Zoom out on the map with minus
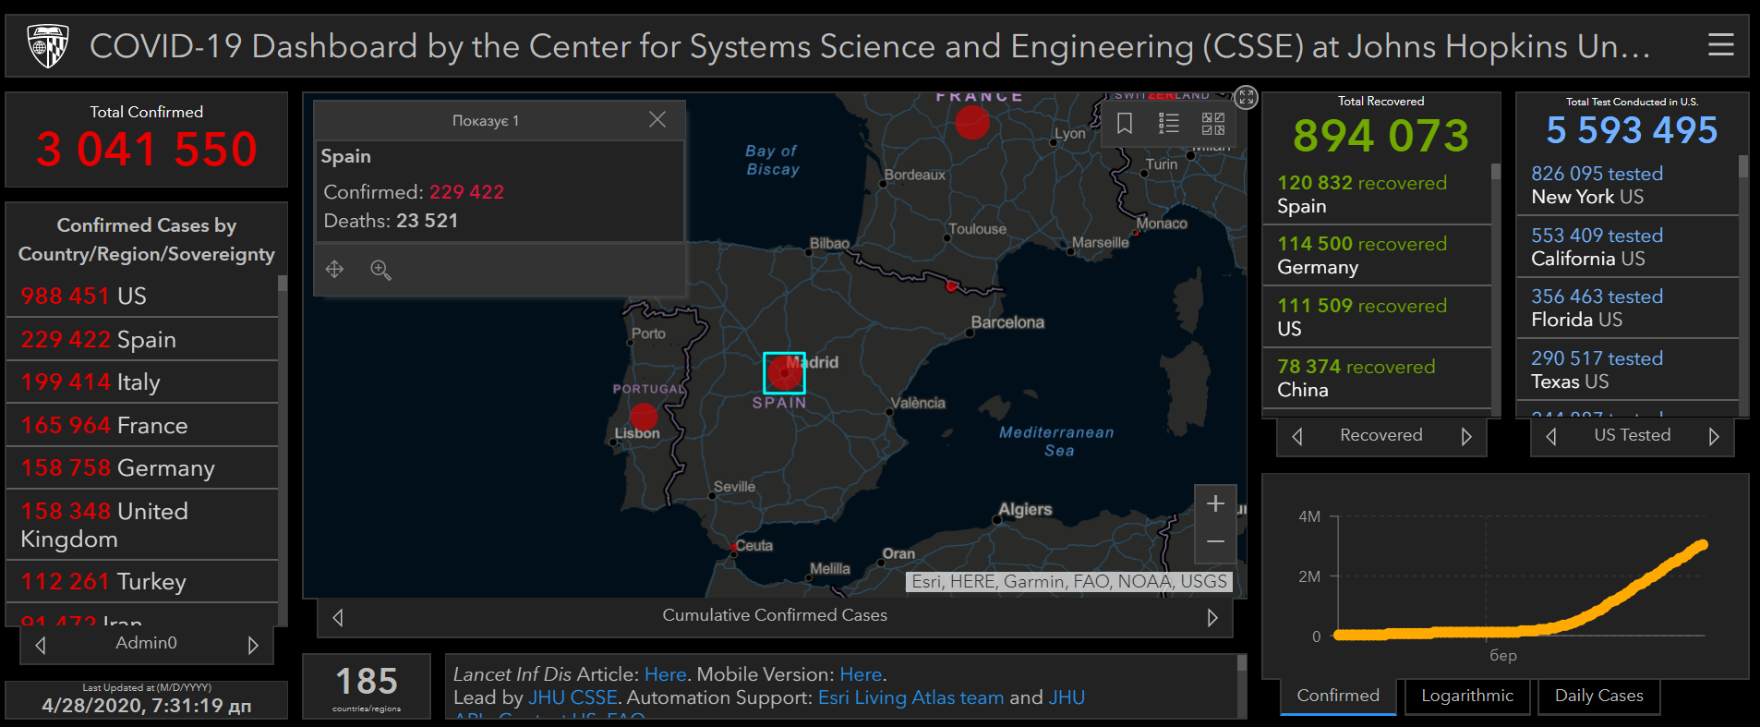1760x727 pixels. pos(1215,542)
